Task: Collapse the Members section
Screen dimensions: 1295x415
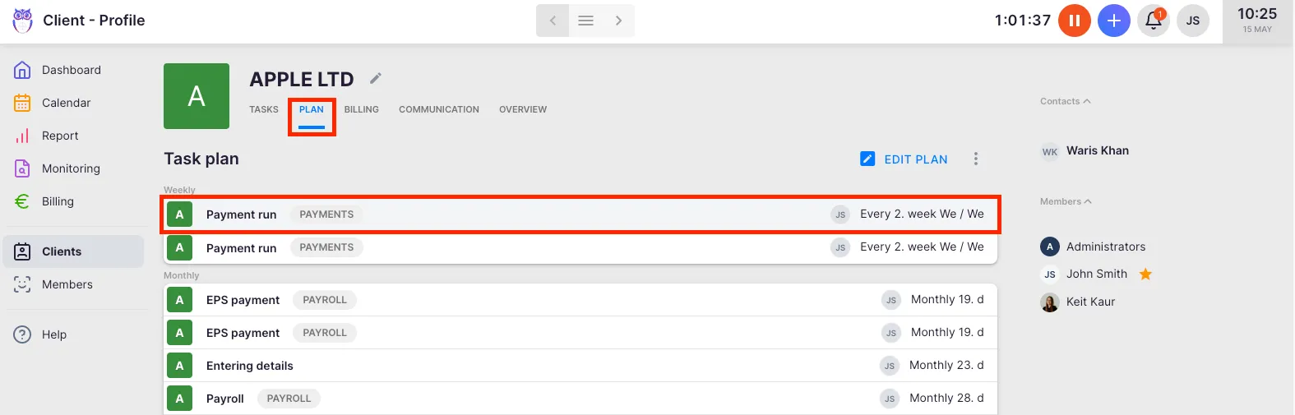Action: tap(1065, 201)
